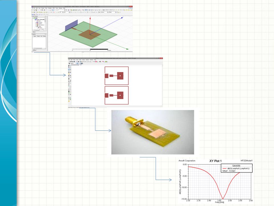
Task: Select the Move tool in Eagle side toolbar
Action: (x=69, y=69)
